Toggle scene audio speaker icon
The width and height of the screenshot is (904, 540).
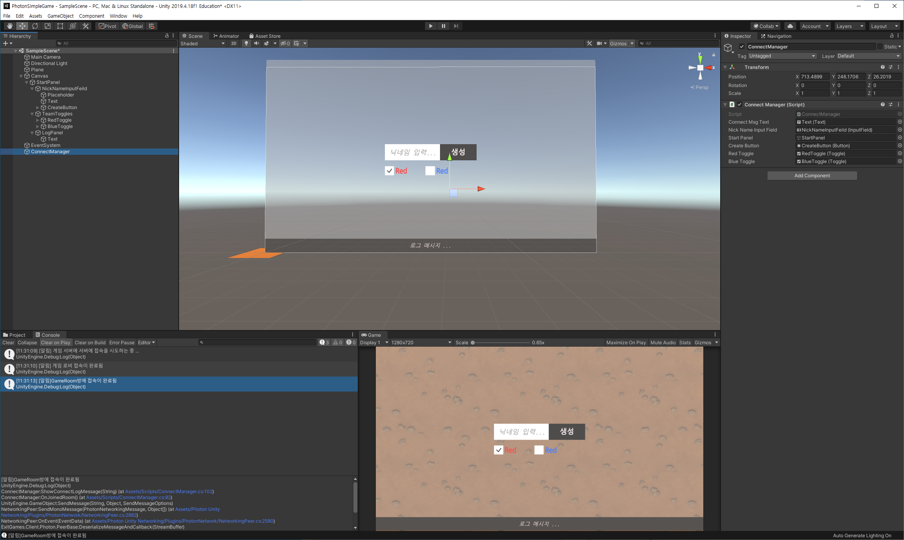(257, 43)
